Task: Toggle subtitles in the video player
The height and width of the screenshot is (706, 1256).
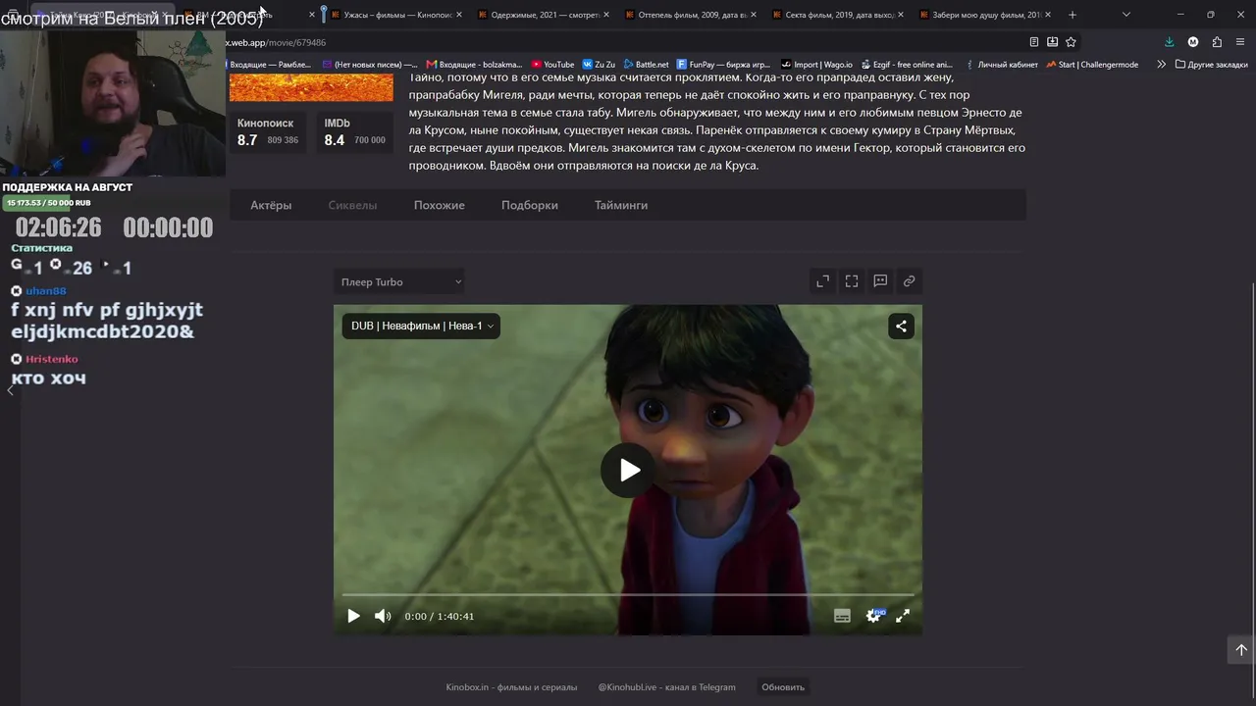Action: (842, 616)
